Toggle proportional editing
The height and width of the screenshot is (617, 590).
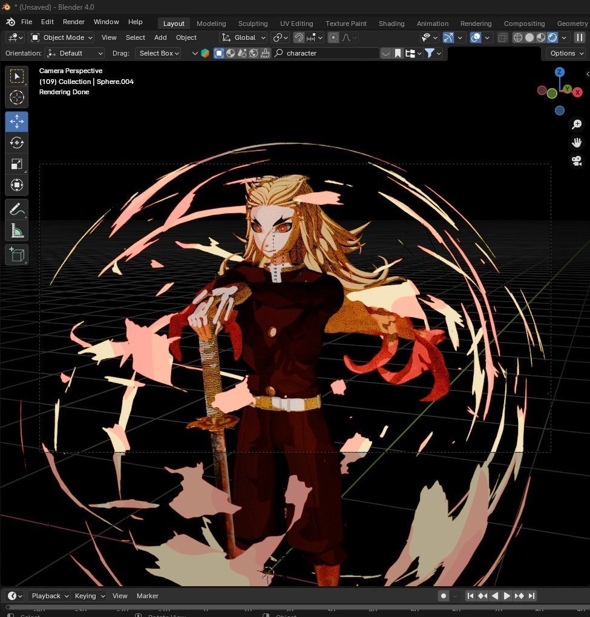[x=333, y=38]
